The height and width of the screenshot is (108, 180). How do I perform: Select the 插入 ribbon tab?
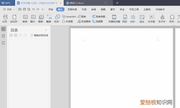60,9
